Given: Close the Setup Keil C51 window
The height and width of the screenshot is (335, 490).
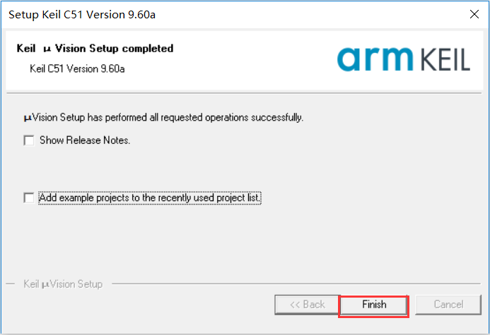Looking at the screenshot, I should coord(472,14).
